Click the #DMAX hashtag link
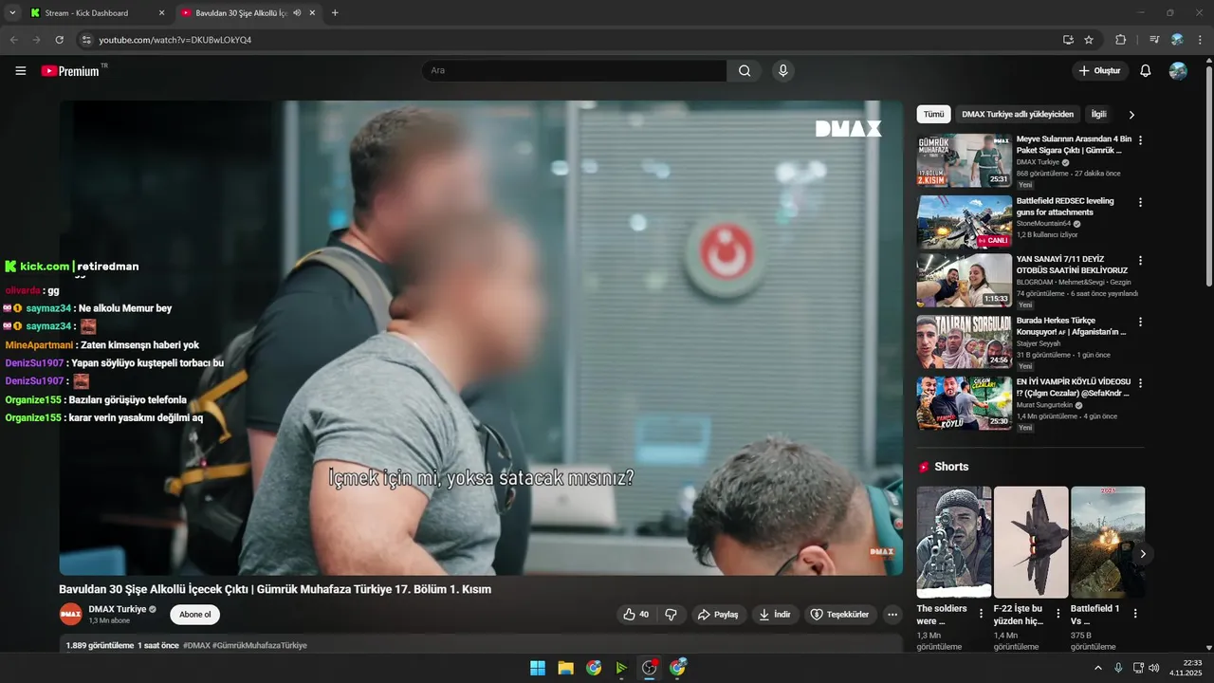The image size is (1214, 683). coord(196,645)
